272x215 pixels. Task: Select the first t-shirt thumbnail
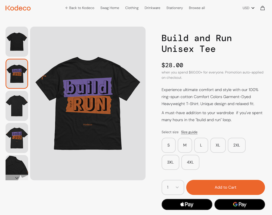point(17,41)
